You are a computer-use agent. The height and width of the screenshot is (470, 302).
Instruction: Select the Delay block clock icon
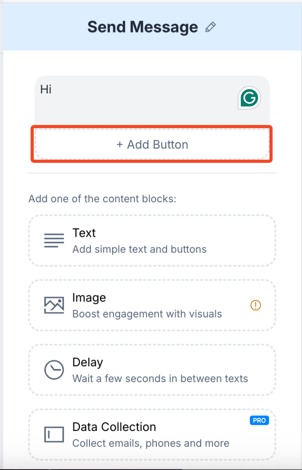point(54,370)
